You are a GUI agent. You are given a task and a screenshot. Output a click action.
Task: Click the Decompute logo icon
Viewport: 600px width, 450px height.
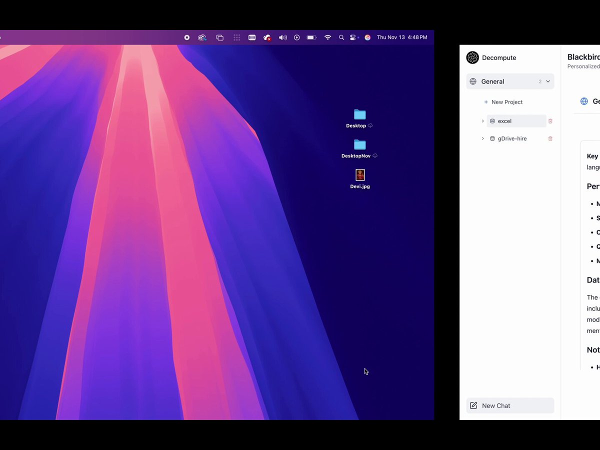tap(472, 57)
